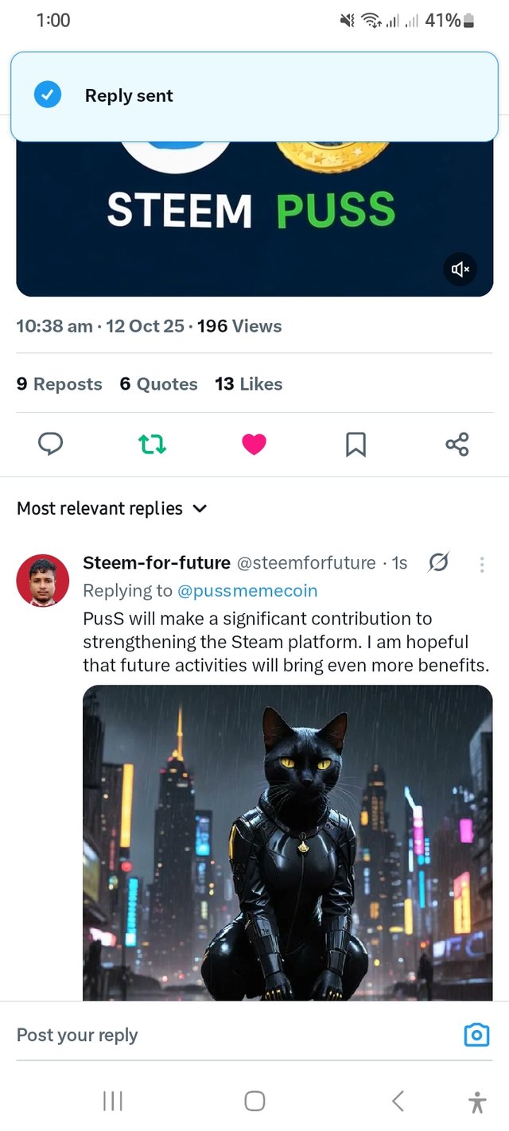View the 6 Quotes list

pyautogui.click(x=158, y=384)
